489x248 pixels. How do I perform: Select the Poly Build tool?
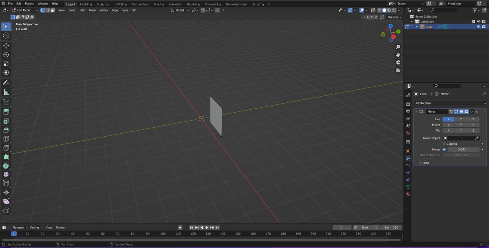pyautogui.click(x=6, y=157)
